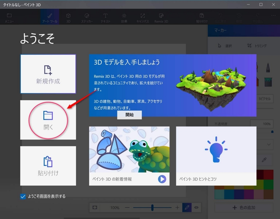Select the teal color swatch
280x219 pixels.
click(219, 194)
